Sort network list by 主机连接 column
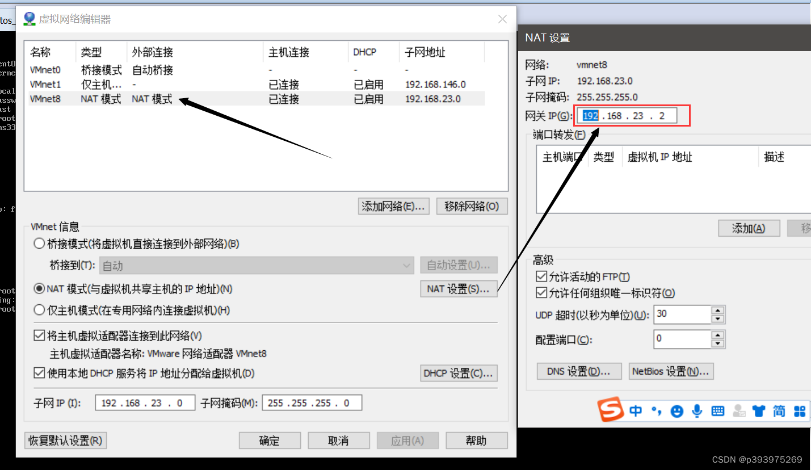The image size is (811, 470). [x=305, y=52]
